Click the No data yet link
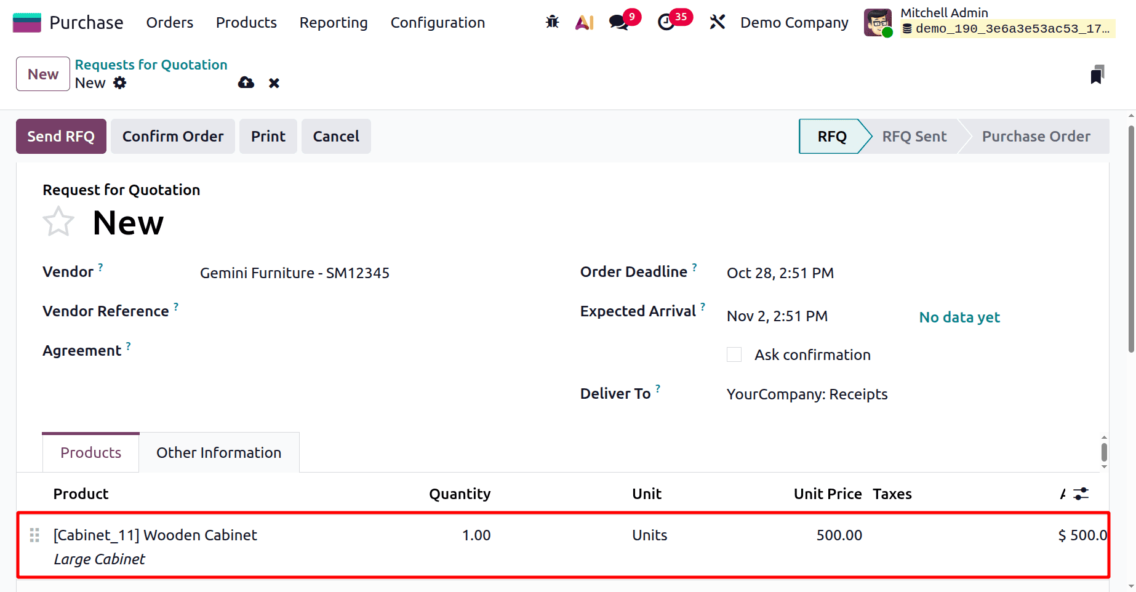Viewport: 1136px width, 592px height. (x=959, y=317)
